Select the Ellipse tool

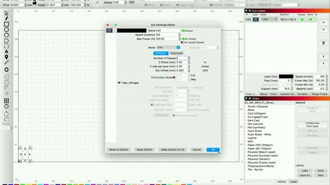pyautogui.click(x=6, y=30)
